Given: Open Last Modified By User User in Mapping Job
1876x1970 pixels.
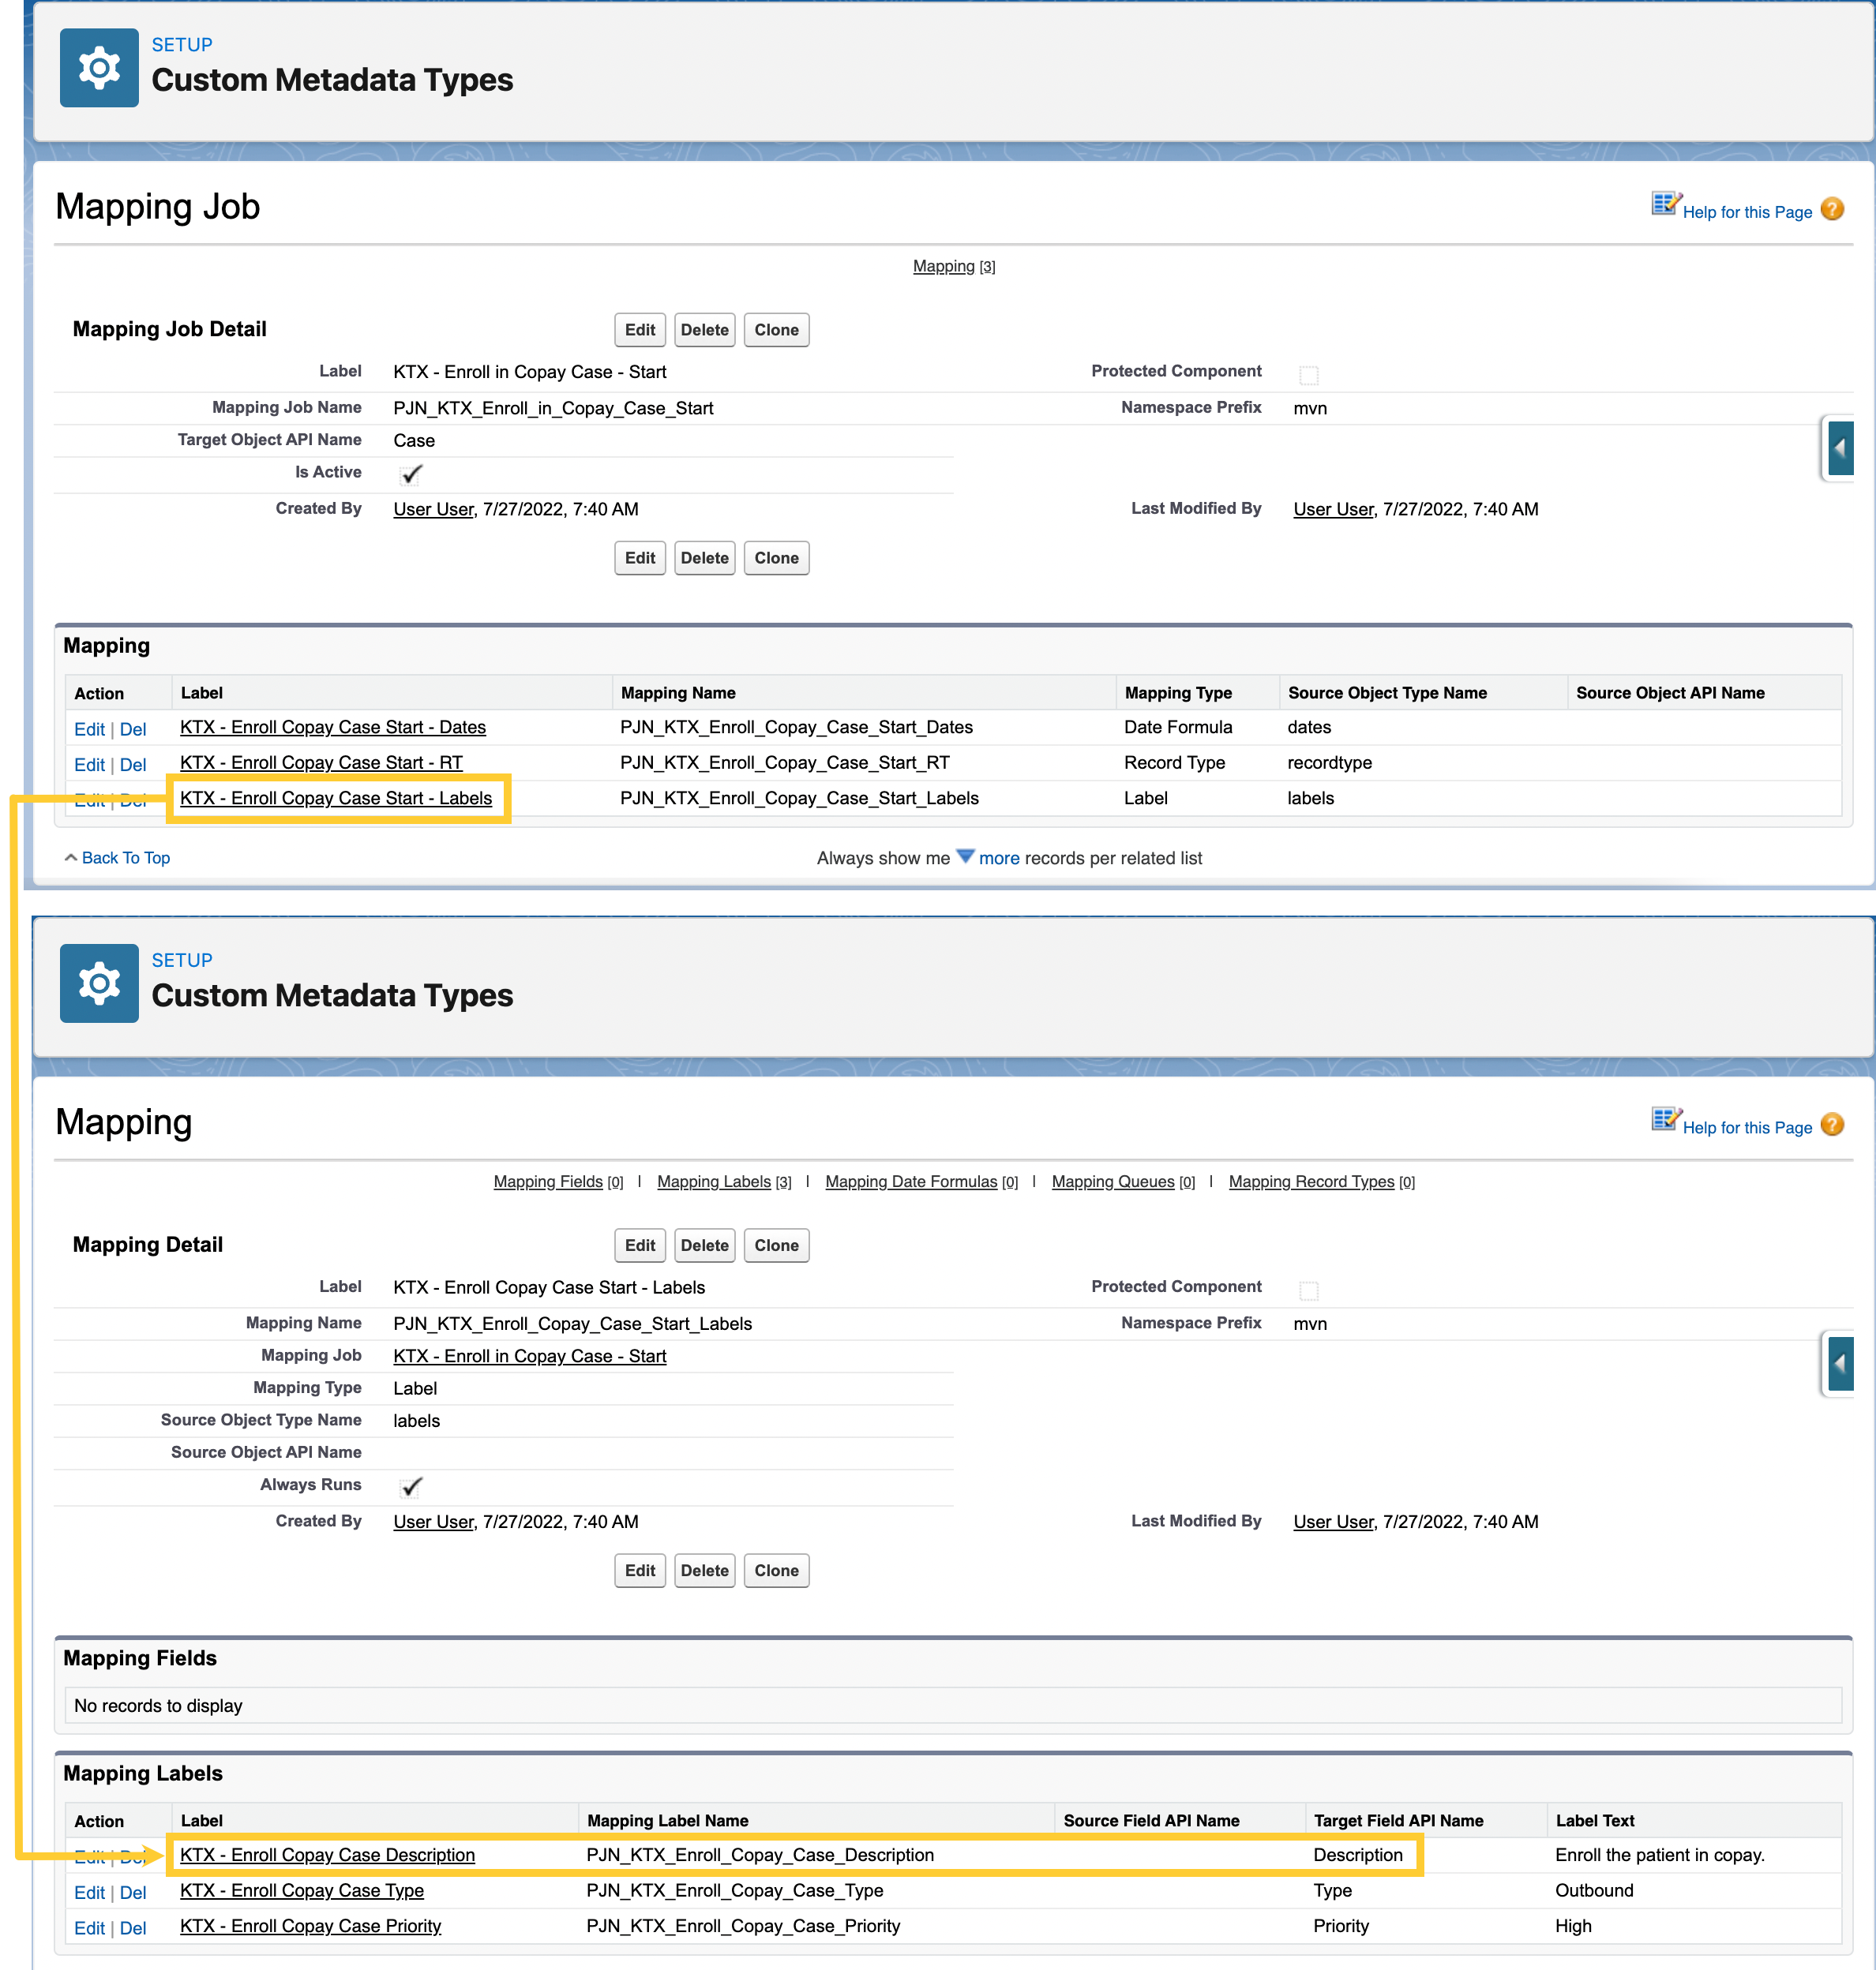Looking at the screenshot, I should [x=1333, y=509].
